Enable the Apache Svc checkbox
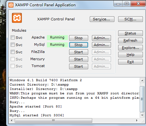The image size is (146, 126). pyautogui.click(x=13, y=37)
